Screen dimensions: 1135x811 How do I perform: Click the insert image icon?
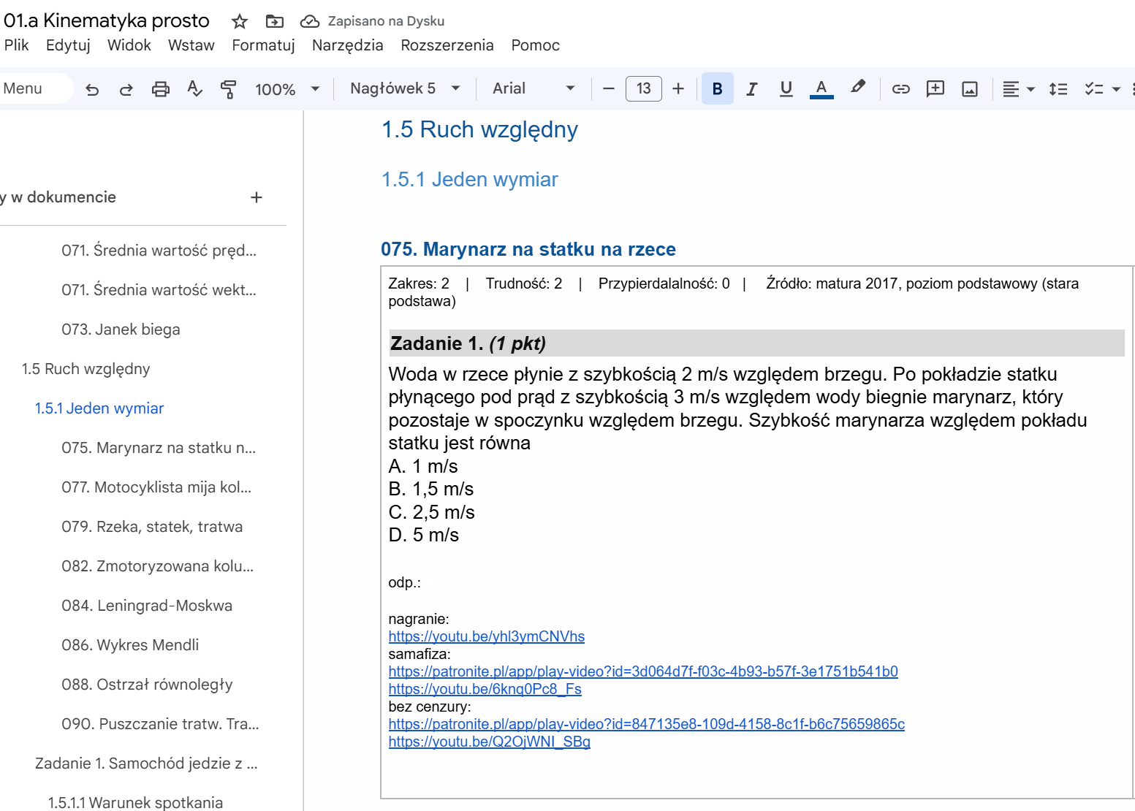(969, 89)
